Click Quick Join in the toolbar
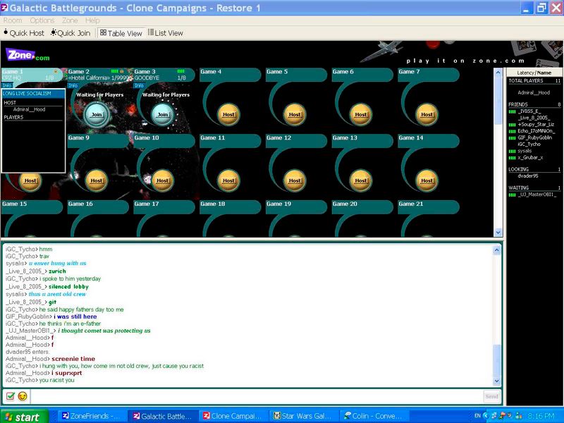This screenshot has height=423, width=564. click(70, 33)
